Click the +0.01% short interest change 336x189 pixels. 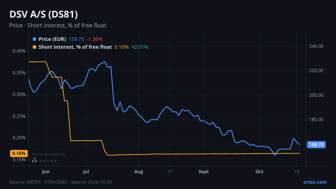click(x=140, y=47)
